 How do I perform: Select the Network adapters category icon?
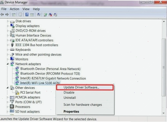coord(12,64)
